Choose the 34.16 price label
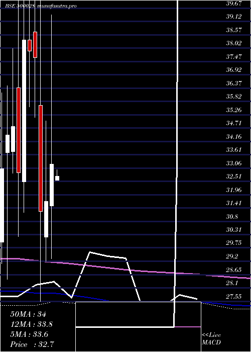Screen dimensions: 251x352 click(x=233, y=136)
